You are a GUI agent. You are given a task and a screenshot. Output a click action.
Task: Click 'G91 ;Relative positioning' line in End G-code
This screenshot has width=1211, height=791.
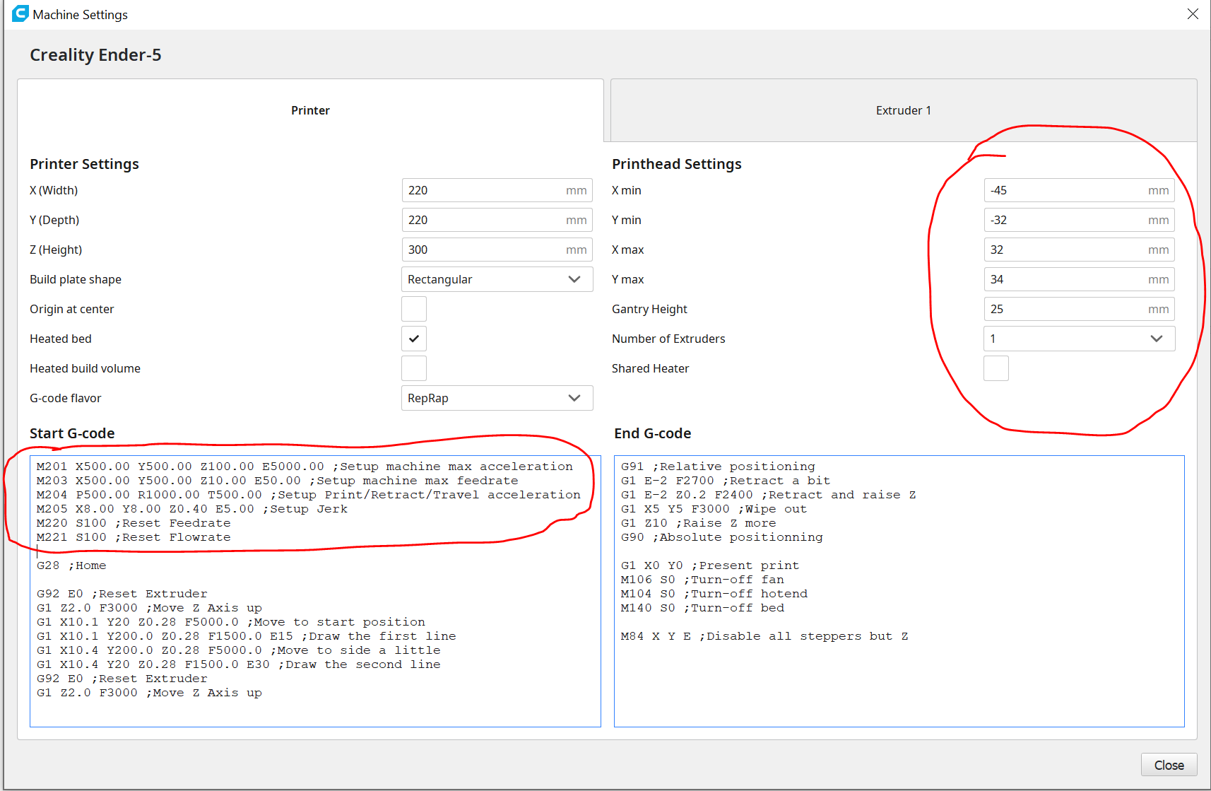click(718, 467)
